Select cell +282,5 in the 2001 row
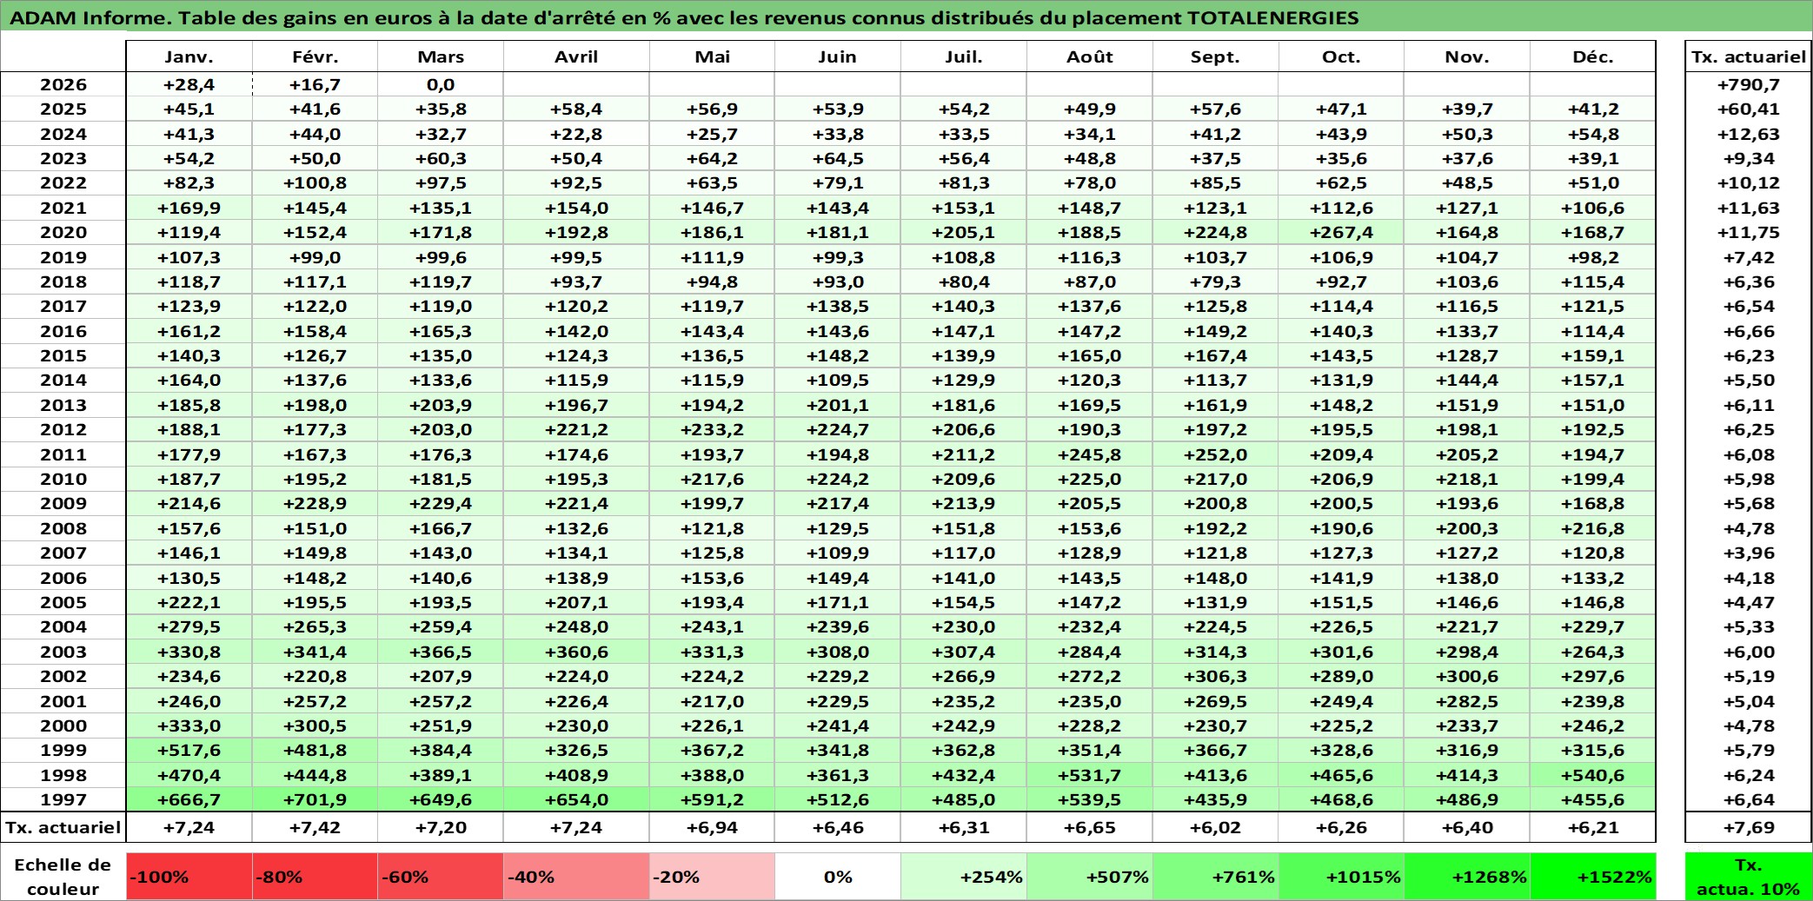 pyautogui.click(x=1467, y=701)
